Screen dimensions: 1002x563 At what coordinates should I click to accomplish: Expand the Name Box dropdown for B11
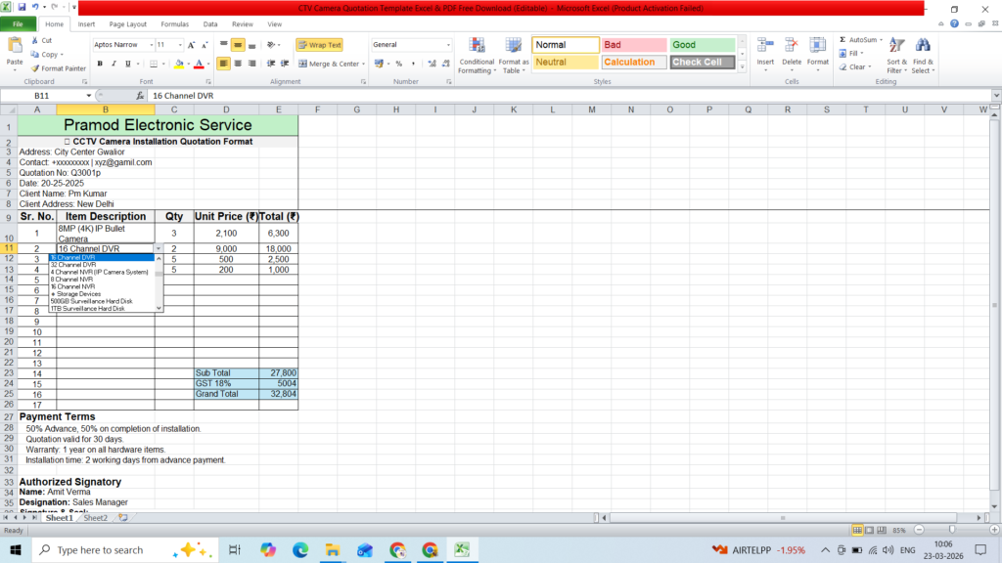(x=89, y=96)
